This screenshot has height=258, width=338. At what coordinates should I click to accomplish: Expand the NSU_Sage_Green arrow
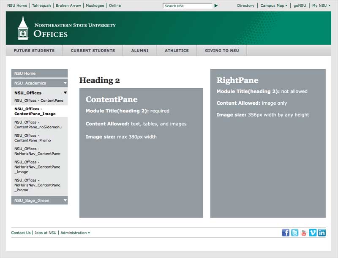(x=65, y=201)
